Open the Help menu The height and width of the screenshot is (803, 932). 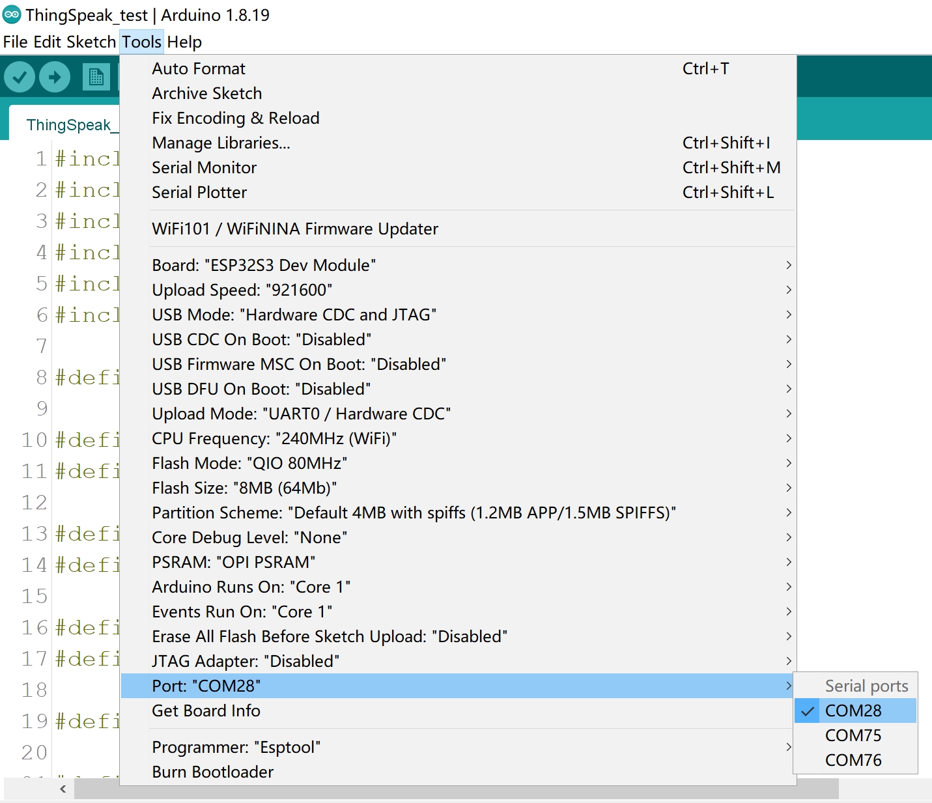[x=184, y=42]
